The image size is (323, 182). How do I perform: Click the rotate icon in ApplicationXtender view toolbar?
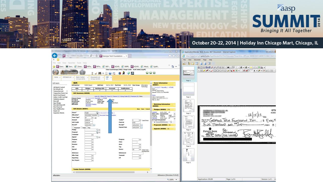tap(207, 67)
